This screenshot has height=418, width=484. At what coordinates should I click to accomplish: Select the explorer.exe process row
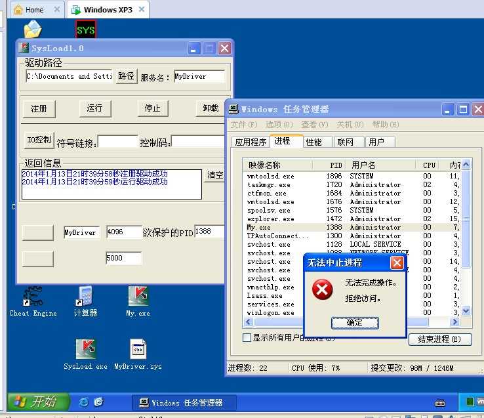tap(352, 219)
